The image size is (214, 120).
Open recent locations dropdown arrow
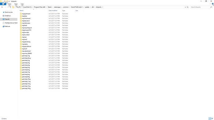pos(8,7)
